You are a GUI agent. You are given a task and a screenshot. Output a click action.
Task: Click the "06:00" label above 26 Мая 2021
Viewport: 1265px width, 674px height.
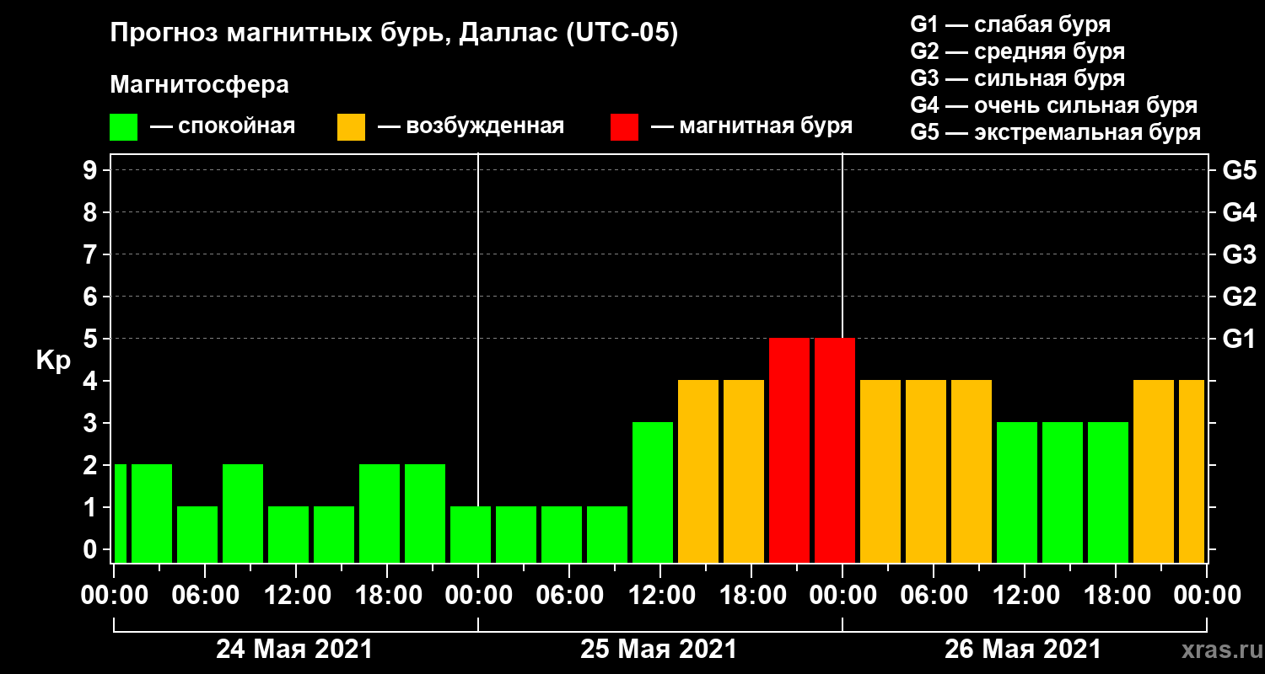pyautogui.click(x=934, y=595)
